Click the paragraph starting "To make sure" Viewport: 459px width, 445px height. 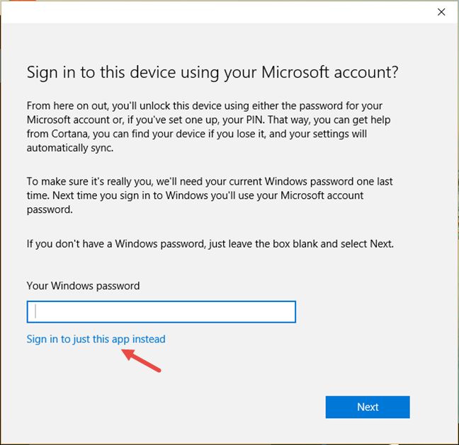click(205, 195)
